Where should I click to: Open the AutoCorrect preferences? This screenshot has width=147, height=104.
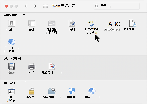114,24
